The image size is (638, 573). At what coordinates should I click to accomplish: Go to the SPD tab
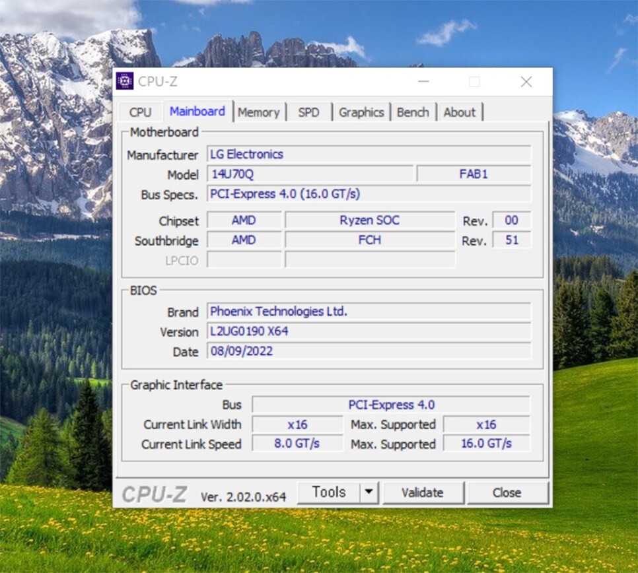tap(309, 112)
